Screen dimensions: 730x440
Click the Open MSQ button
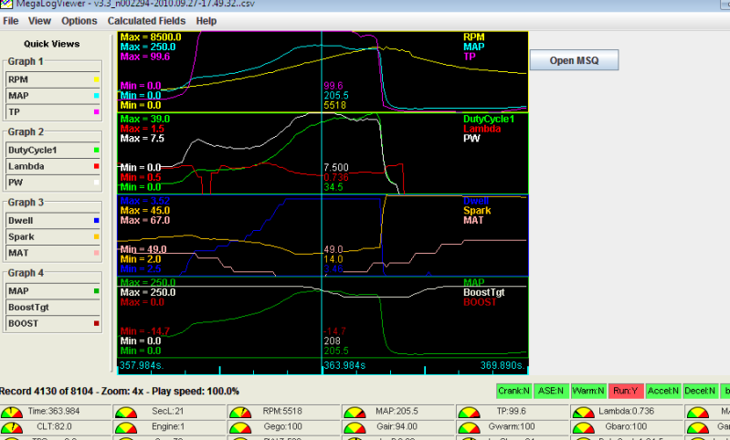pos(574,60)
